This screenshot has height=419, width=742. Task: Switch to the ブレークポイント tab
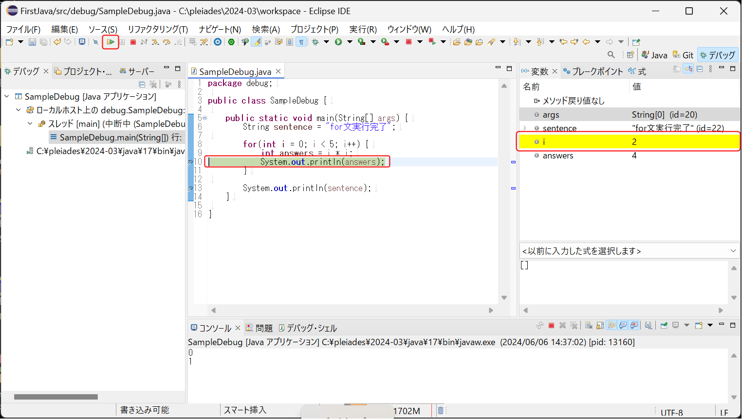593,71
